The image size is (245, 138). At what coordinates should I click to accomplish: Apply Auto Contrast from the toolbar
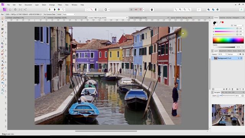(54, 10)
